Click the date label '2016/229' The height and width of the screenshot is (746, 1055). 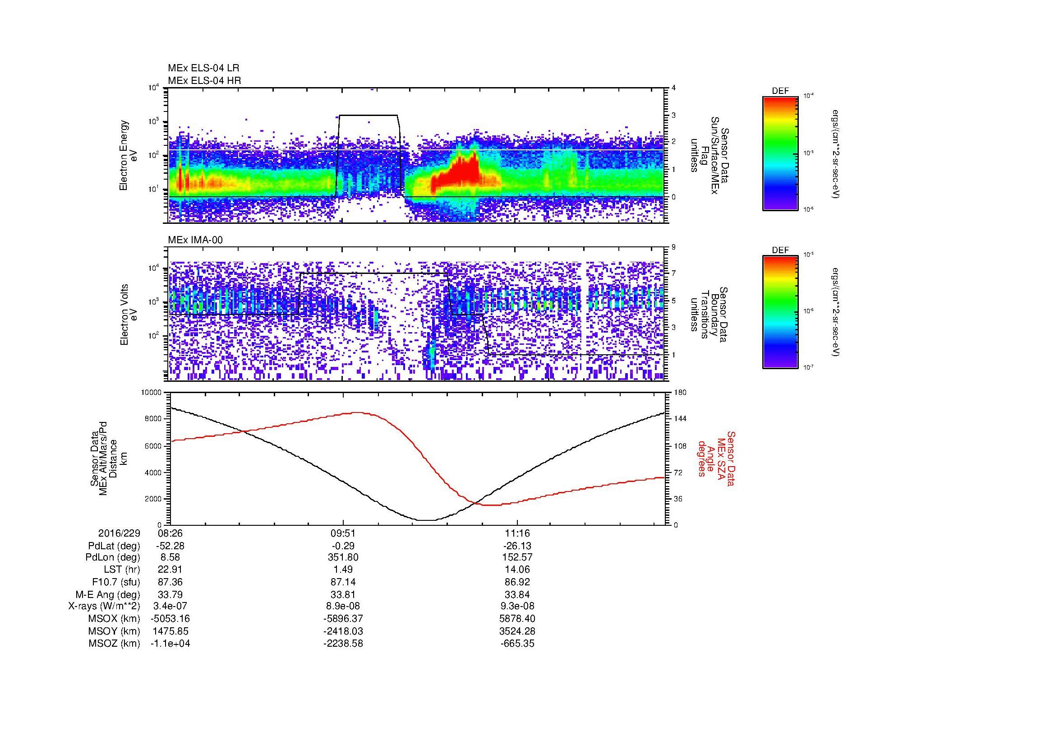tap(119, 533)
